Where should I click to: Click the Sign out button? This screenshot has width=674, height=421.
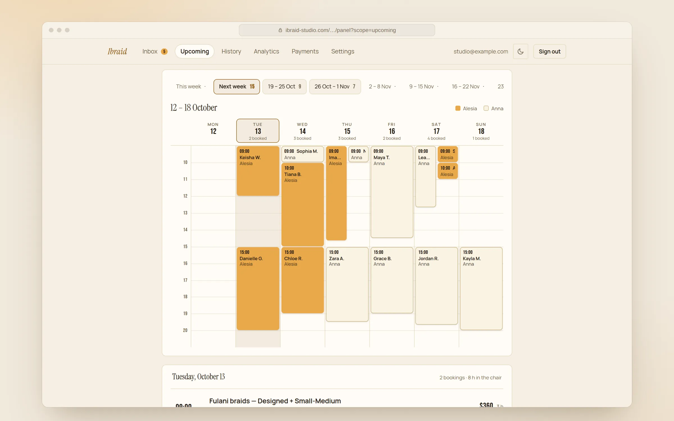[549, 51]
